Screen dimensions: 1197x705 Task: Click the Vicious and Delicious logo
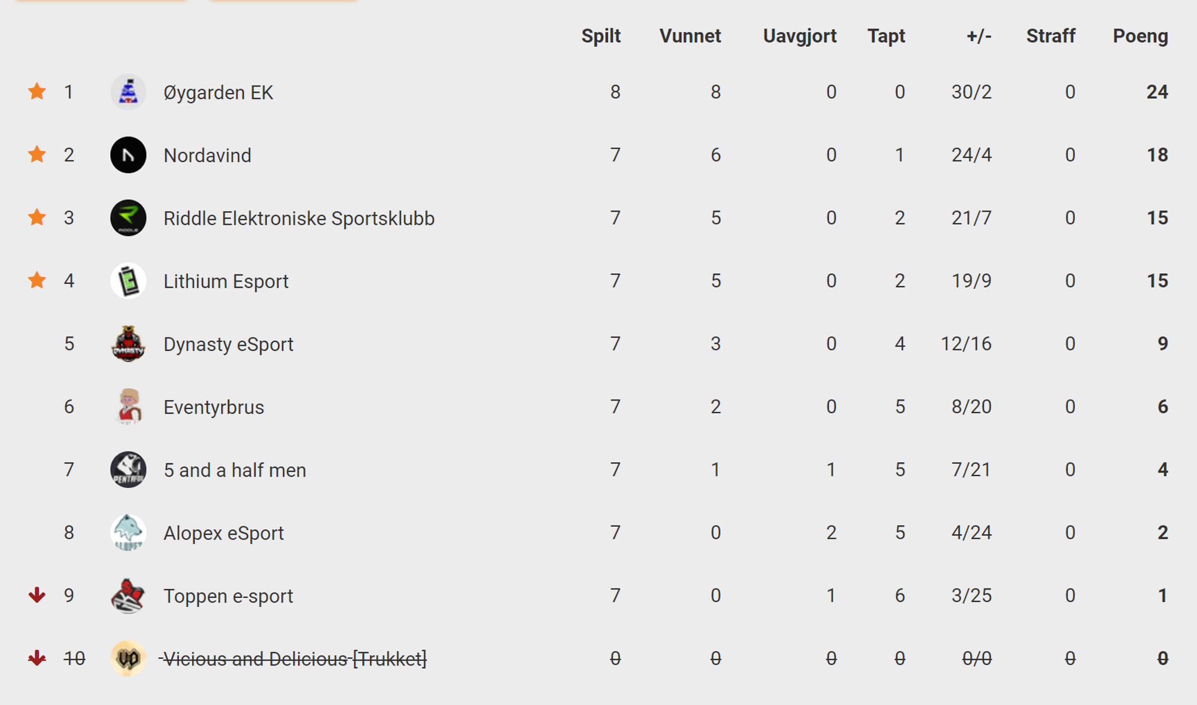click(128, 658)
